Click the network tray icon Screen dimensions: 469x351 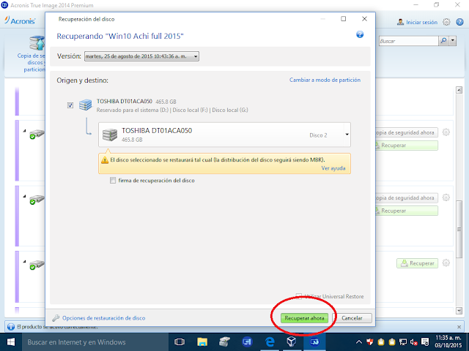click(x=403, y=342)
